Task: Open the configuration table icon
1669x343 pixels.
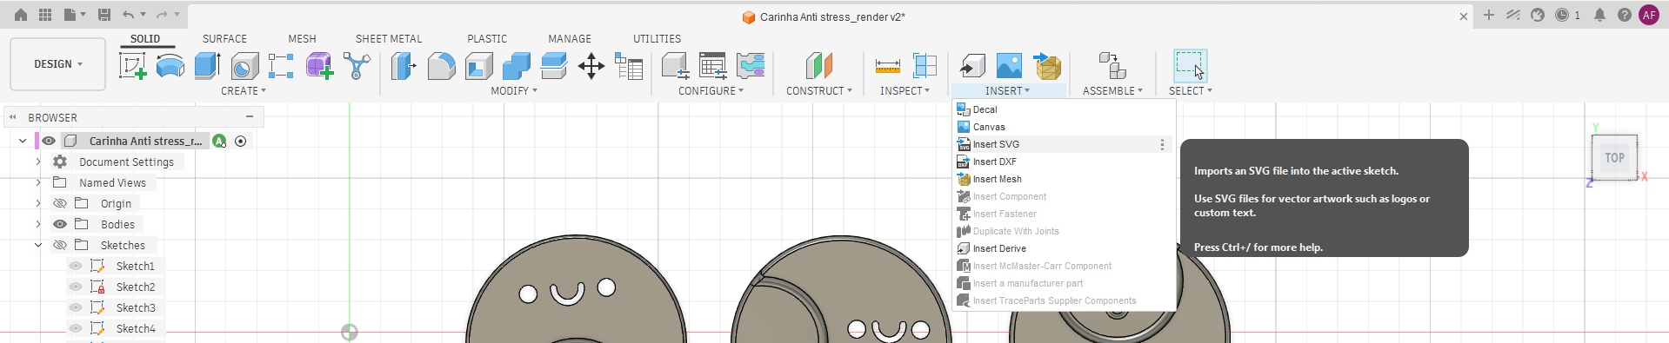Action: point(712,66)
